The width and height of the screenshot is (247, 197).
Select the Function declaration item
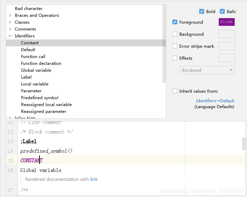point(41,63)
